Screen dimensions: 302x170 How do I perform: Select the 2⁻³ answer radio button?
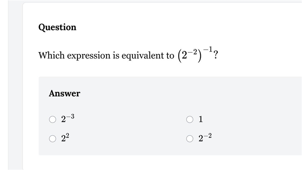coord(52,119)
